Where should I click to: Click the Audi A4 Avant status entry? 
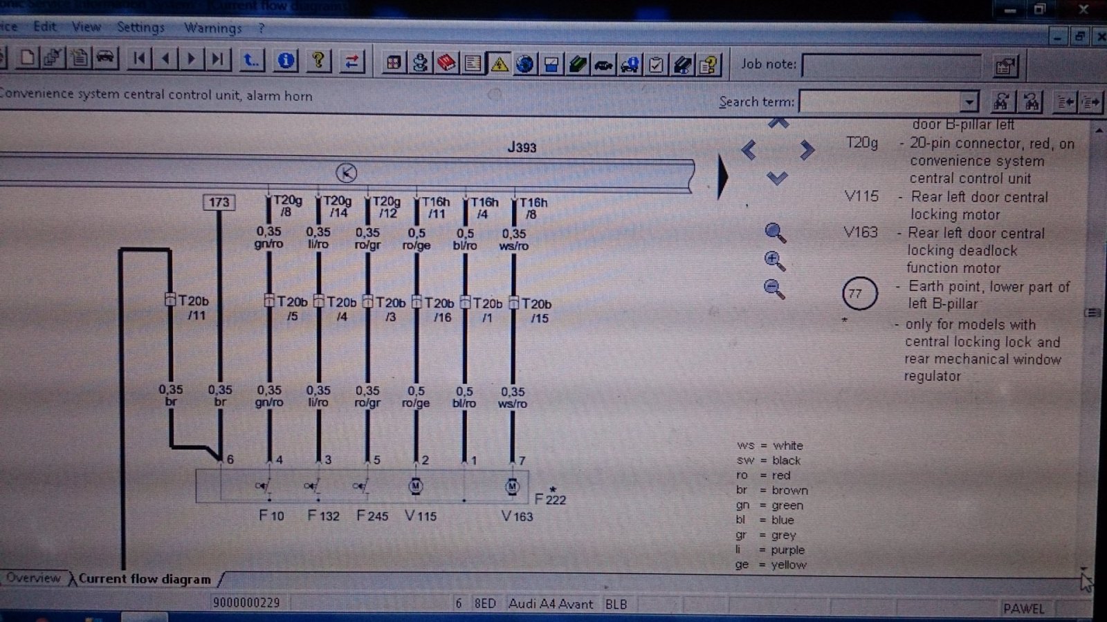(x=551, y=604)
